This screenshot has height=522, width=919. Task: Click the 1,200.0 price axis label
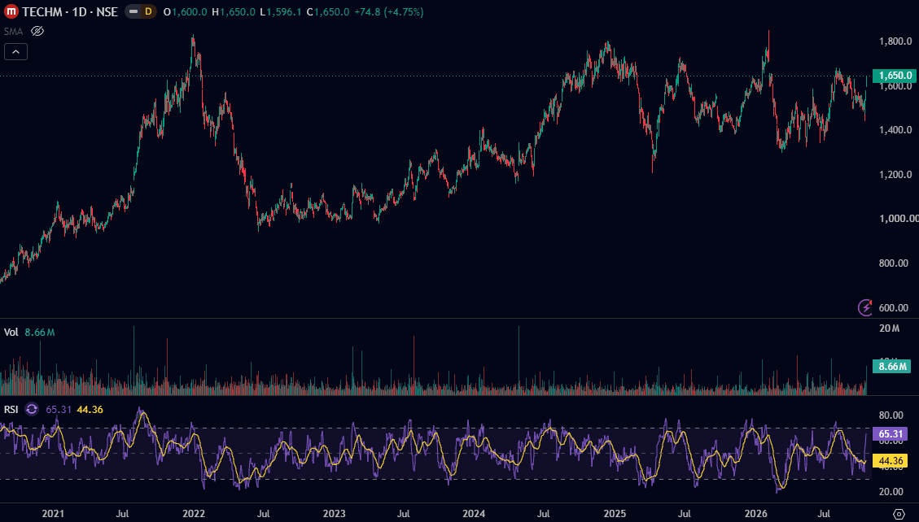pos(895,174)
